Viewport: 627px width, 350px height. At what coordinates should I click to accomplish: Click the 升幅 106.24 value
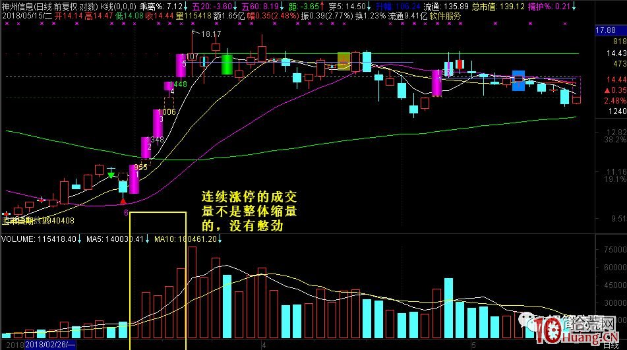click(x=398, y=7)
